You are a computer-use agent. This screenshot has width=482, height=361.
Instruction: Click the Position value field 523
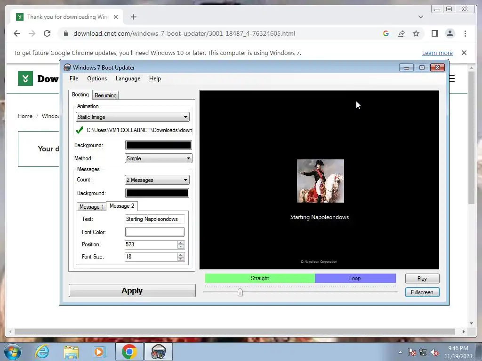point(151,244)
